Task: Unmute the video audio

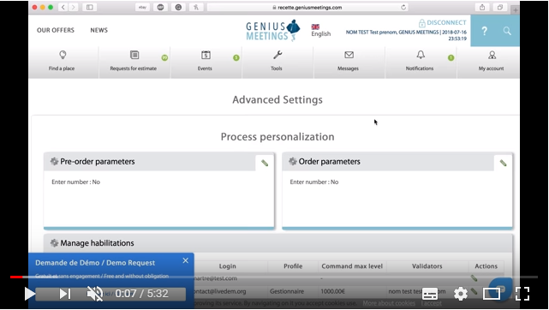Action: 94,294
